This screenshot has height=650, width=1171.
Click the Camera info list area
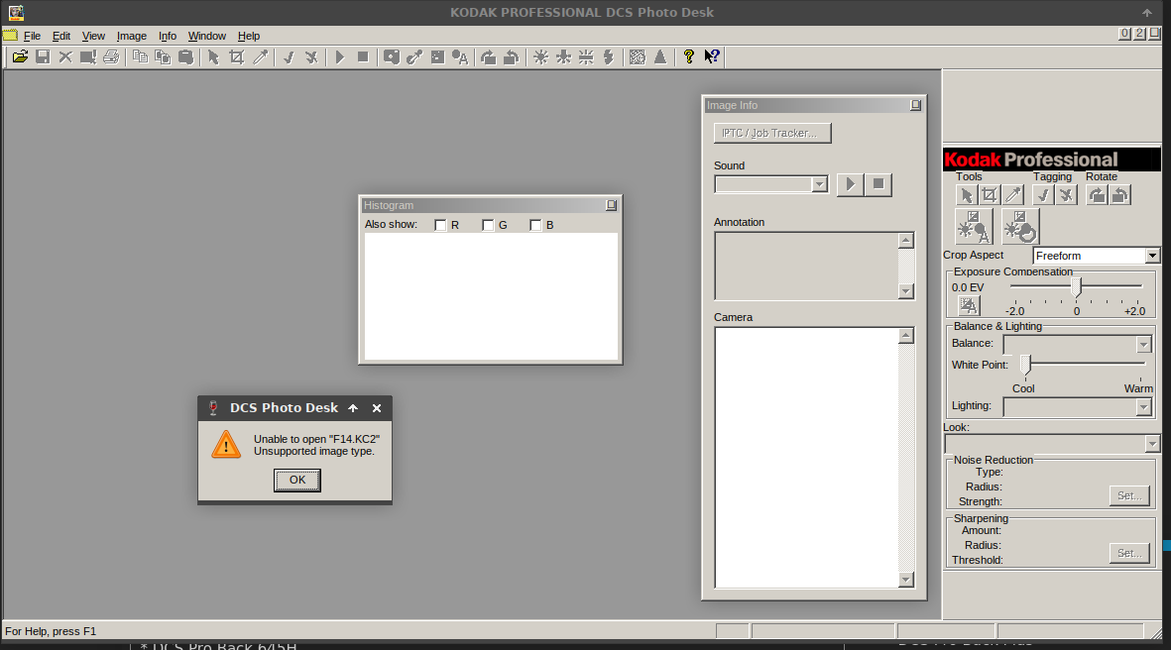[806, 458]
